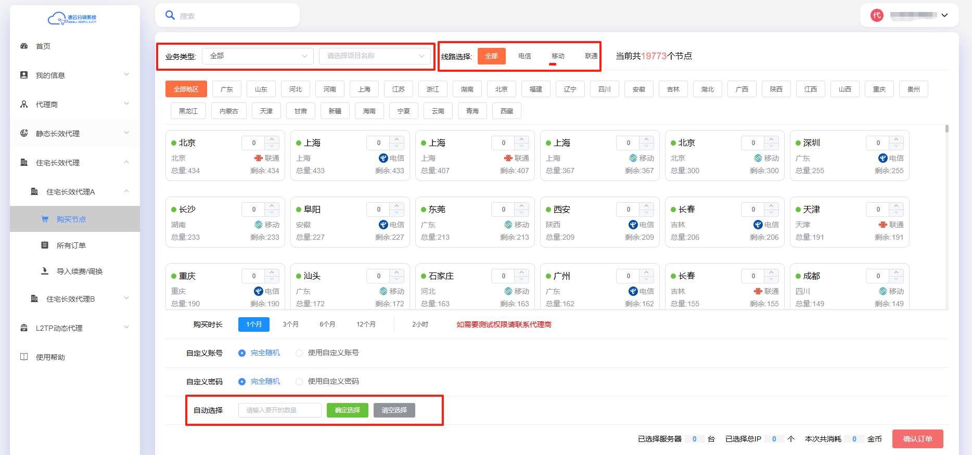This screenshot has width=972, height=455.
Task: Click the 确认订单 button
Action: click(x=917, y=439)
